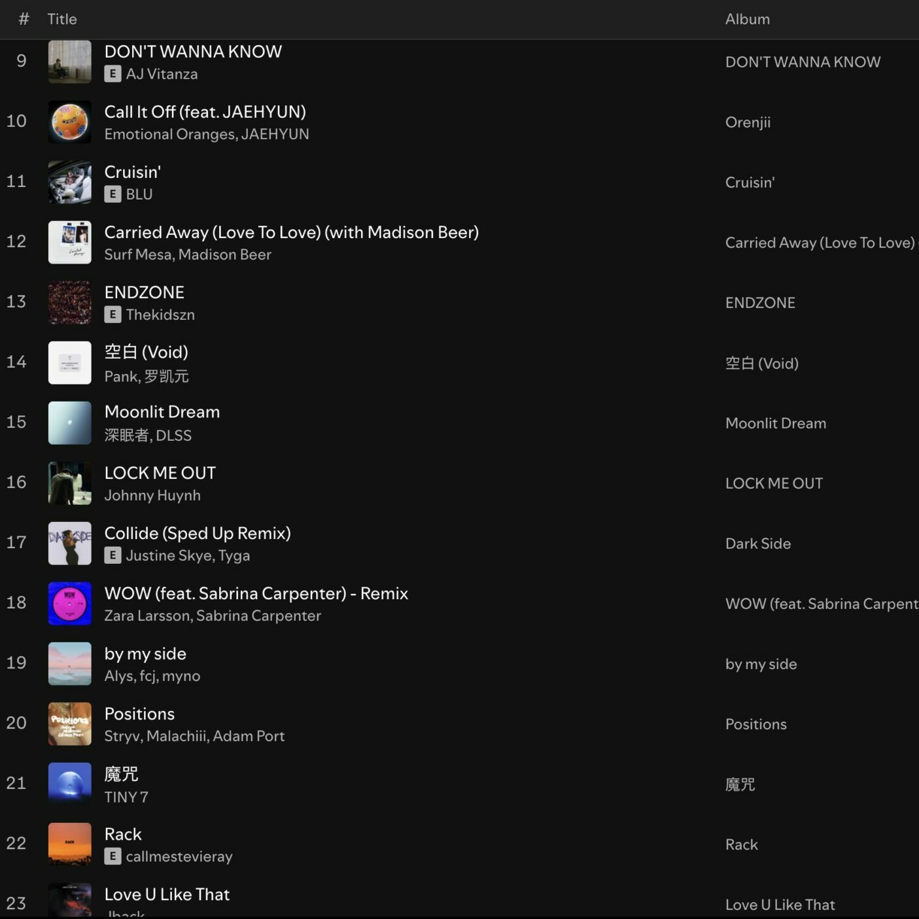Image resolution: width=919 pixels, height=919 pixels.
Task: Click the explicit badge next to AJ Vitanza
Action: [x=113, y=74]
